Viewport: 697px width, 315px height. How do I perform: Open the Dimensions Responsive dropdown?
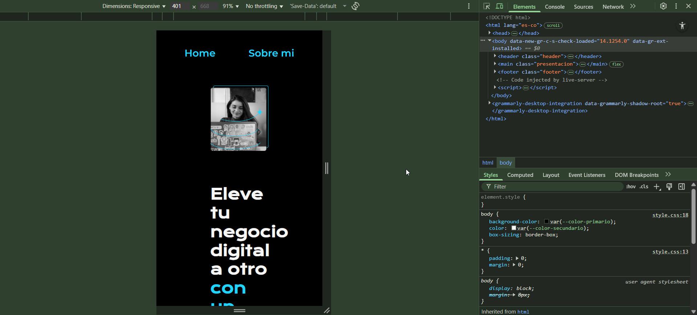pos(134,6)
